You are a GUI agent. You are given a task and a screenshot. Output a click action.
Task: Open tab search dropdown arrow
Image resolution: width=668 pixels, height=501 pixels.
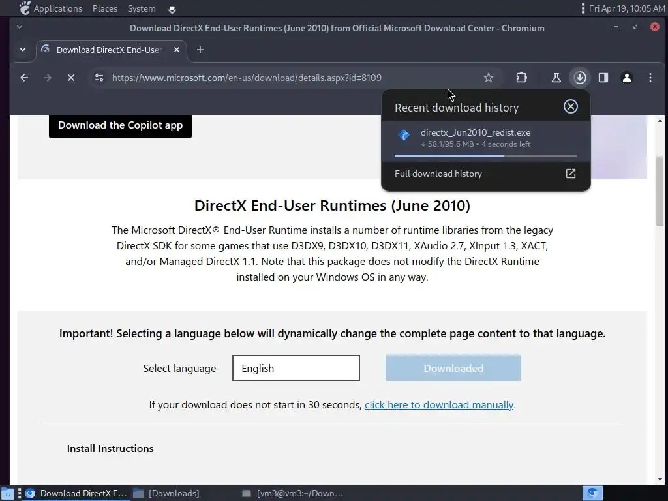23,50
